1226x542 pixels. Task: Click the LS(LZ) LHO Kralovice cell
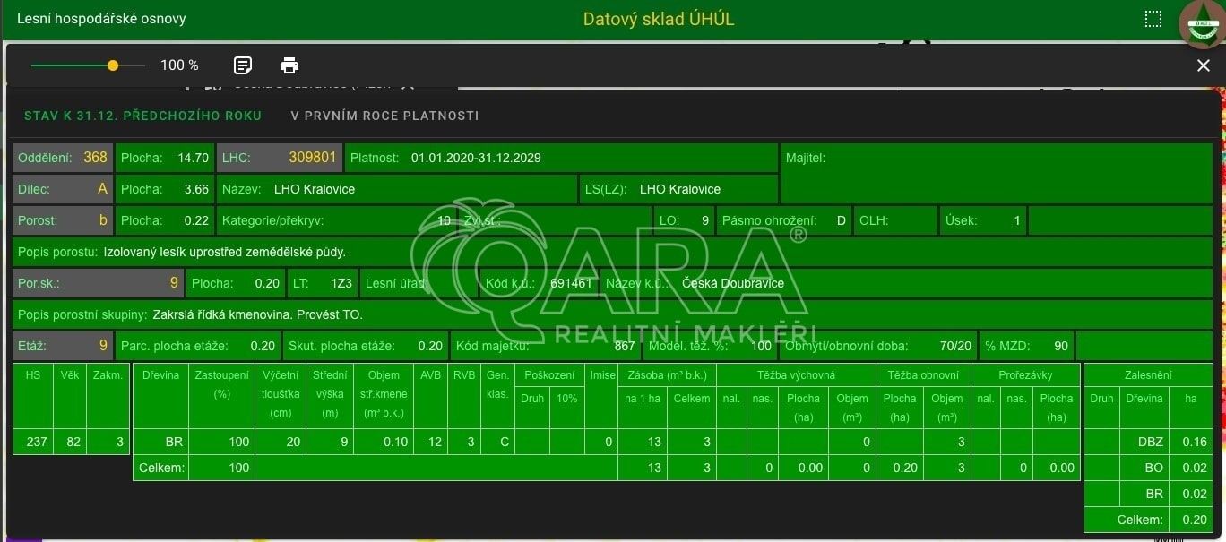click(x=678, y=189)
